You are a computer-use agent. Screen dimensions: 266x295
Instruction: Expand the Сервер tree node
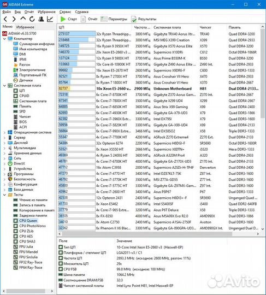pos(4,138)
